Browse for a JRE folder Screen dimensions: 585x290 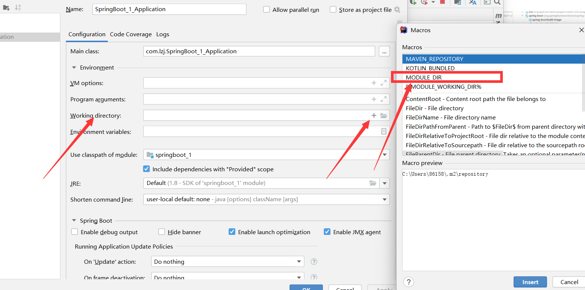(x=373, y=183)
